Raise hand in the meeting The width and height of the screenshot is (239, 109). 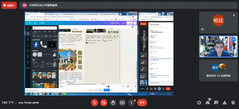(113, 103)
